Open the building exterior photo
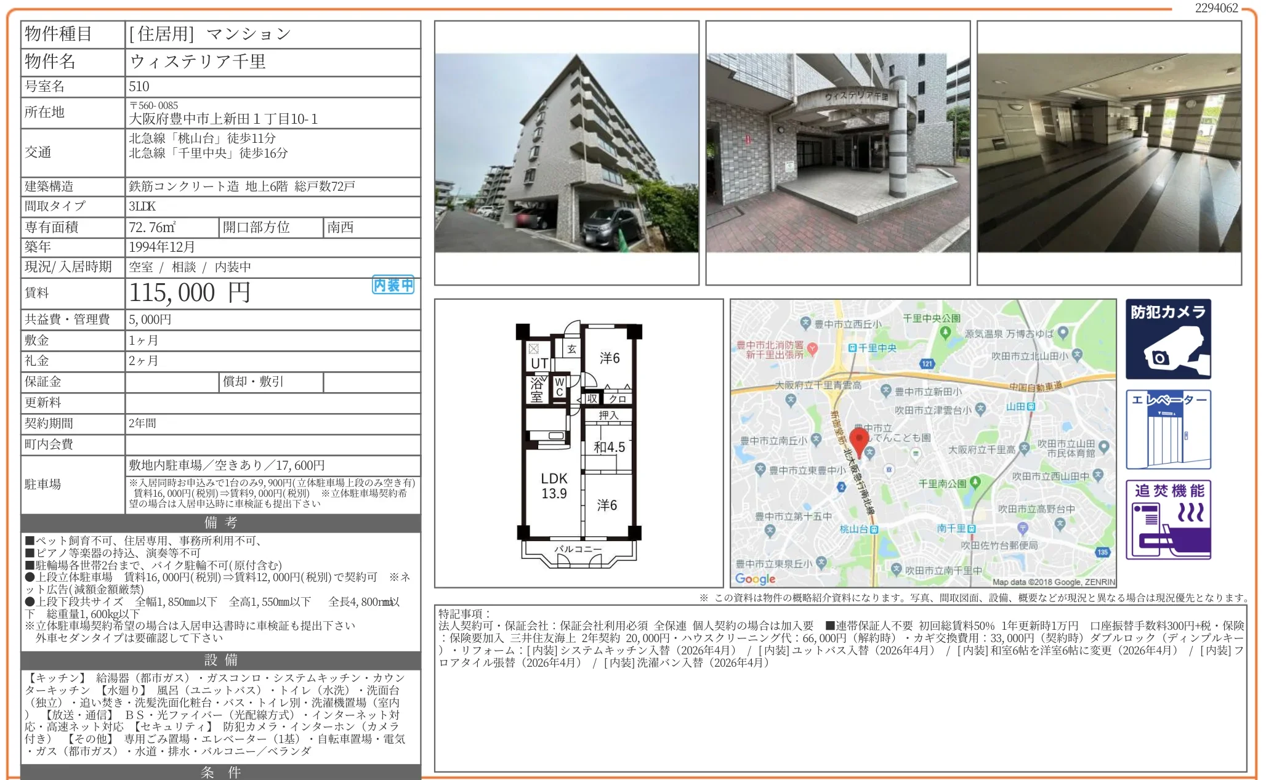 566,153
